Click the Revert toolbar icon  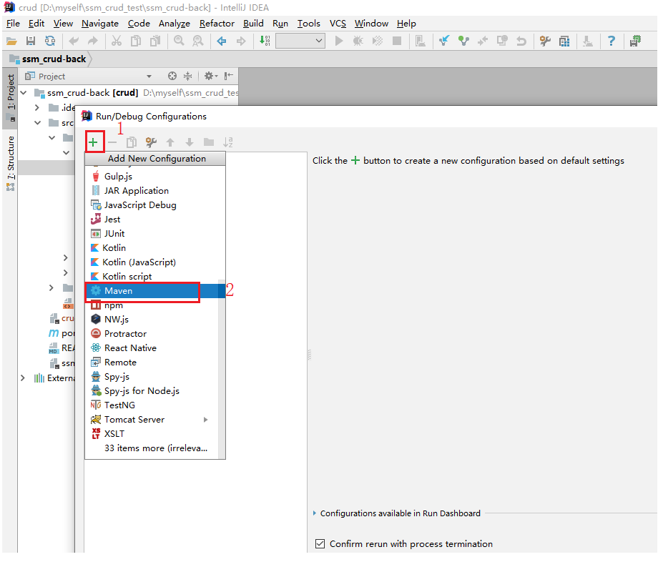tap(521, 41)
